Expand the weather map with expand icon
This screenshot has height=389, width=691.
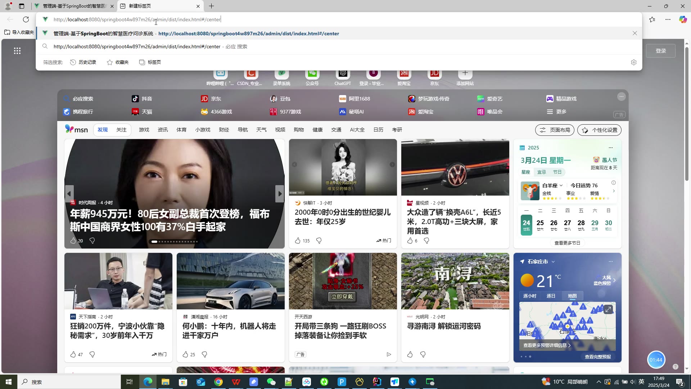tap(608, 309)
